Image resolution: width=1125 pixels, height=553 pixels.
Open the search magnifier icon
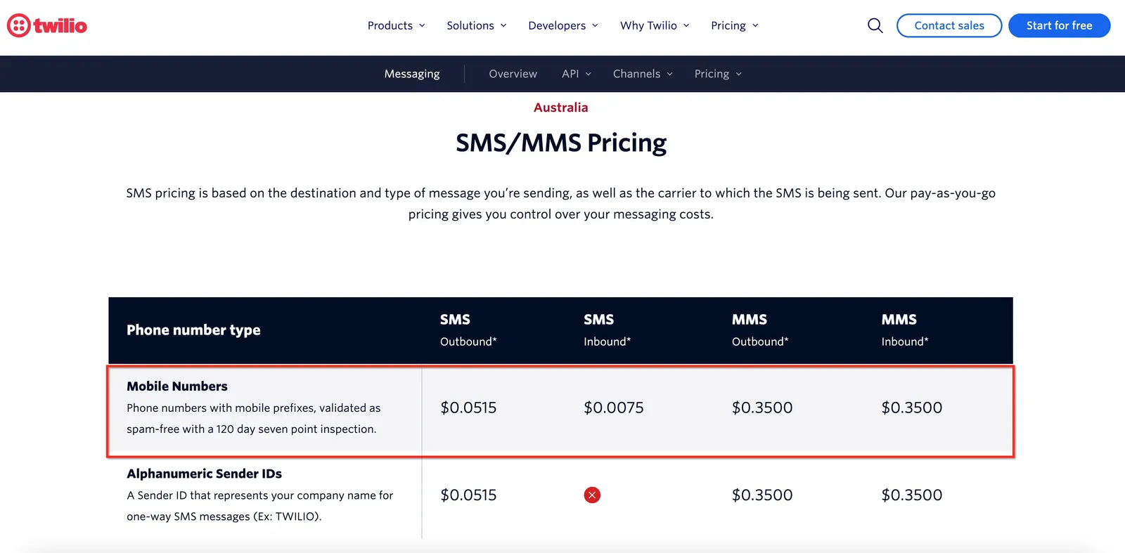point(875,26)
